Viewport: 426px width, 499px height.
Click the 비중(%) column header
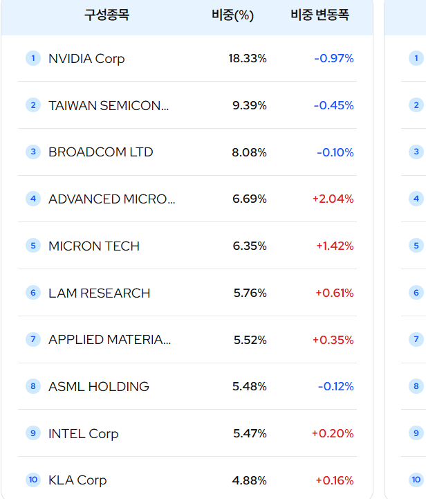(233, 15)
